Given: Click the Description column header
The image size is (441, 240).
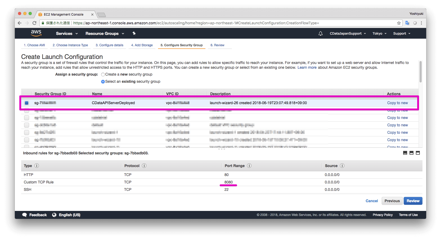Looking at the screenshot, I should click(x=220, y=94).
